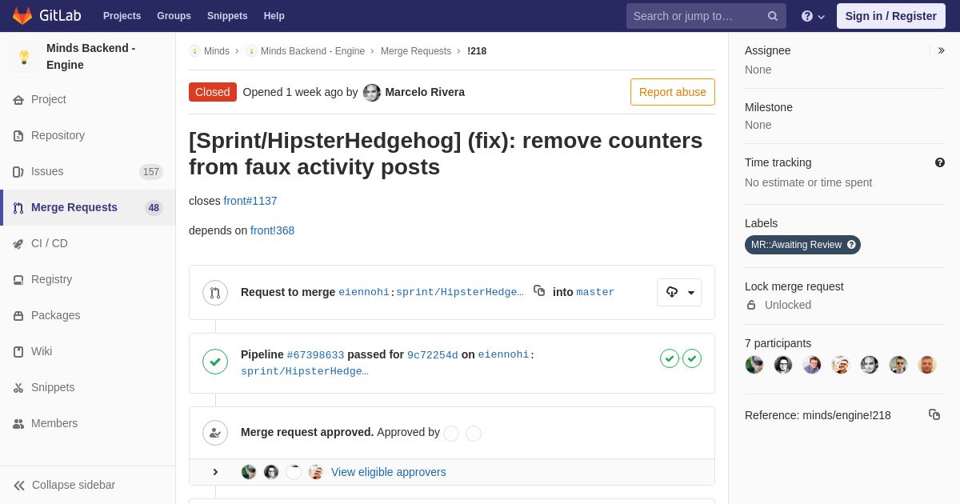
Task: Open Merge Requests in the sidebar
Action: click(x=88, y=207)
